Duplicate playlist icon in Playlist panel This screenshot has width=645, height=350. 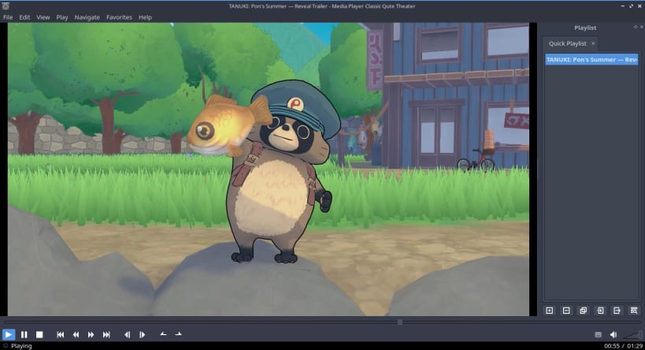pyautogui.click(x=584, y=311)
